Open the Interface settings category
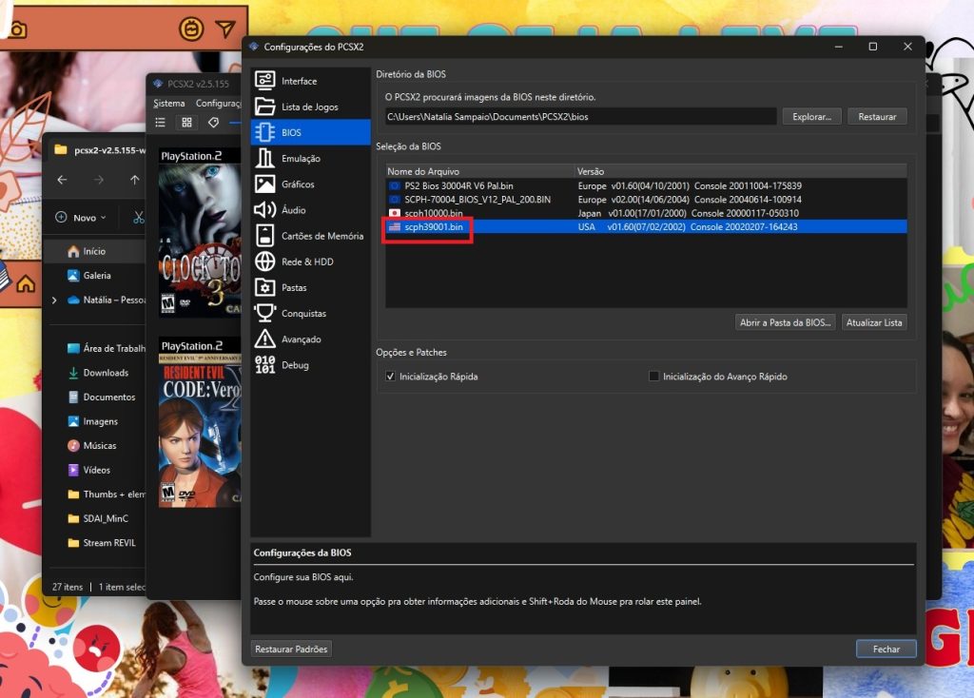The height and width of the screenshot is (698, 974). coord(299,81)
